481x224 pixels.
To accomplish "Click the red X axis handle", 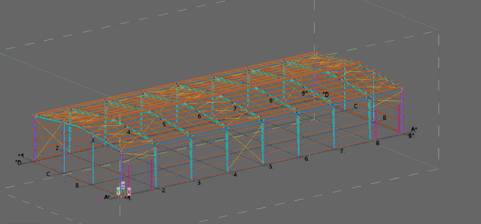I will [129, 192].
